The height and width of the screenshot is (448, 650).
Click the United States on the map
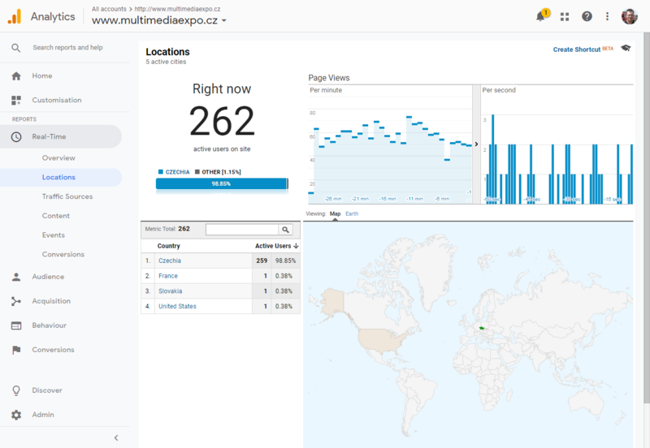pos(382,342)
